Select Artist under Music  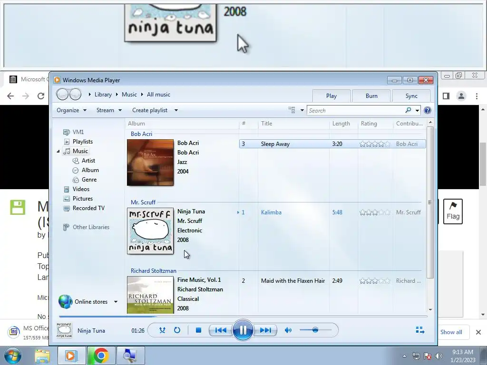(x=88, y=161)
